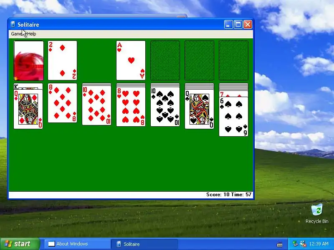Screen dimensions: 334x250
Task: Select the 8 of hearts card
Action: point(131,107)
